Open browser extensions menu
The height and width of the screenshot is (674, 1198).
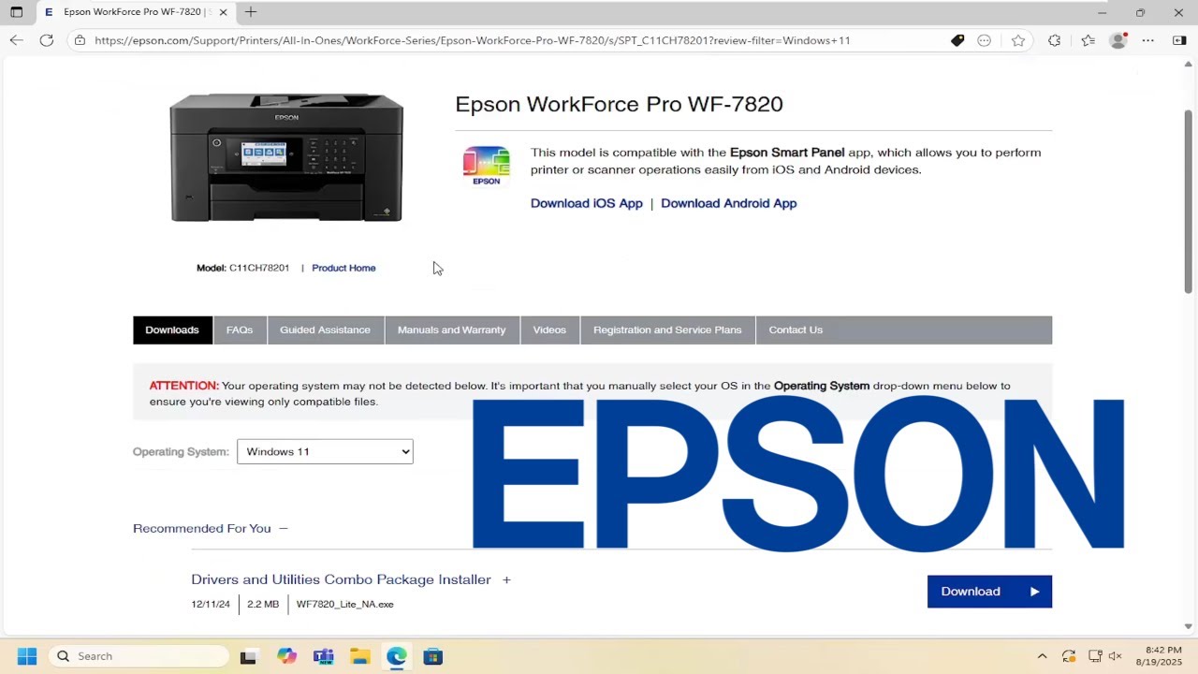pyautogui.click(x=1055, y=40)
